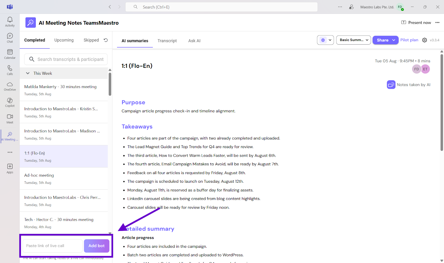
Task: Open Copilot in the sidebar
Action: coord(10,102)
